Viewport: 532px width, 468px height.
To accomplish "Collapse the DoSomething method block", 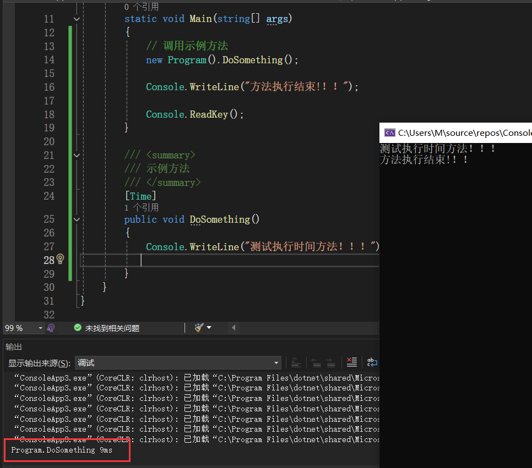I will tap(76, 219).
